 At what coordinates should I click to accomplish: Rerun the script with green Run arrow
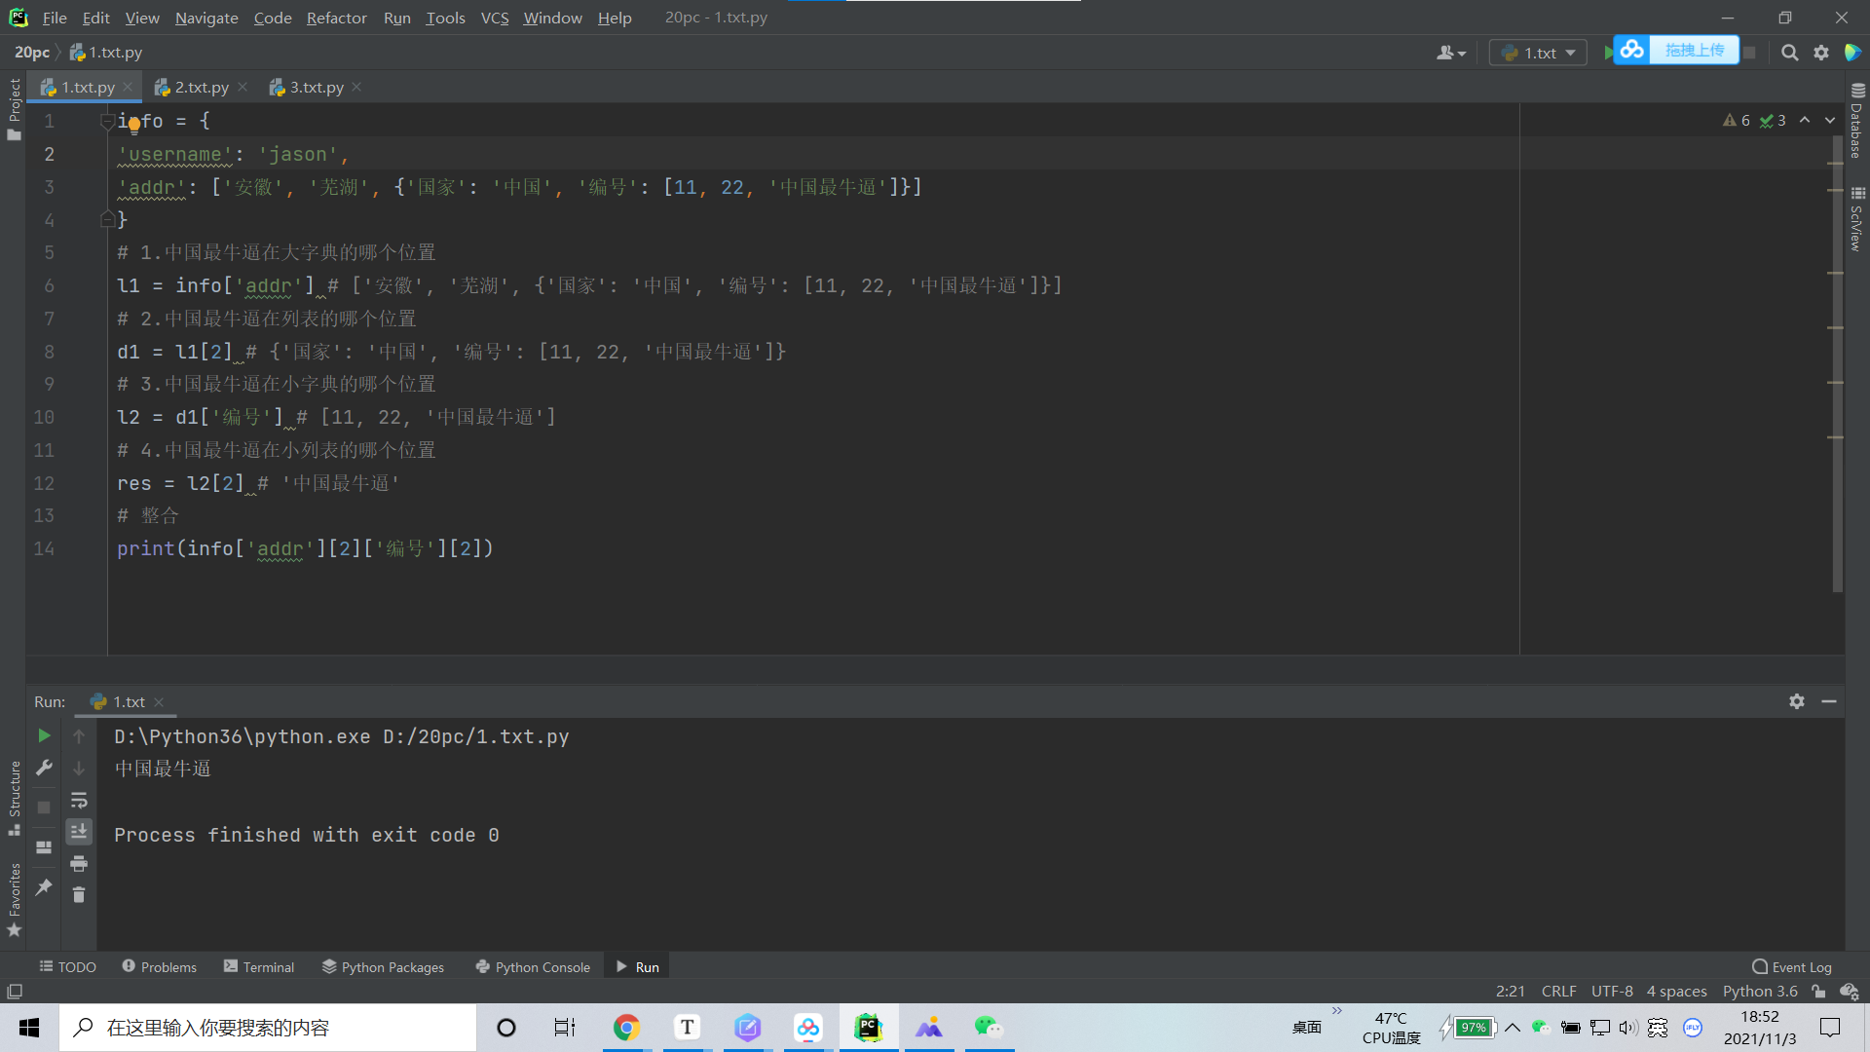[44, 735]
